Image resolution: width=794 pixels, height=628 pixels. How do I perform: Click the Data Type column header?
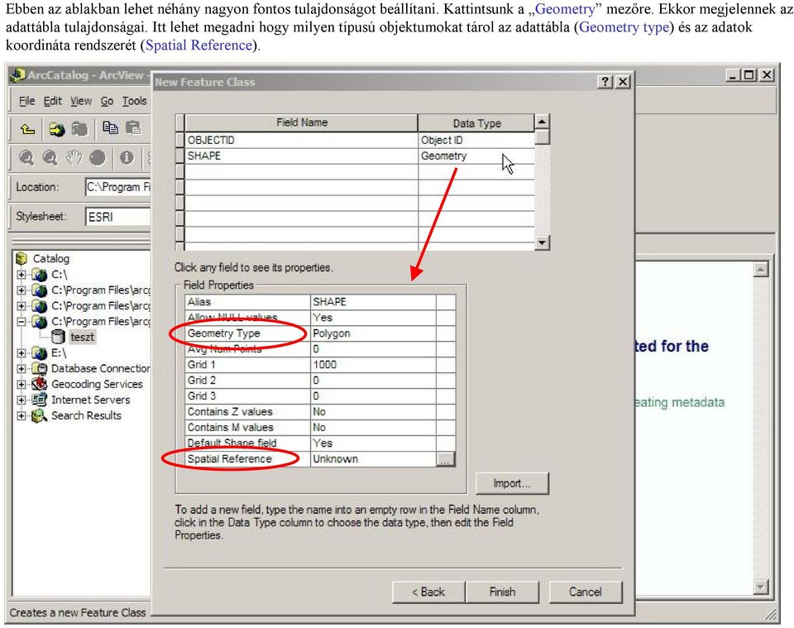coord(476,122)
